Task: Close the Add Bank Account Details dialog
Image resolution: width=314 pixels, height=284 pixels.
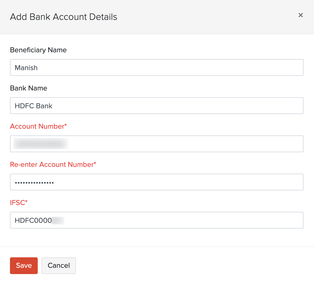Action: tap(300, 15)
